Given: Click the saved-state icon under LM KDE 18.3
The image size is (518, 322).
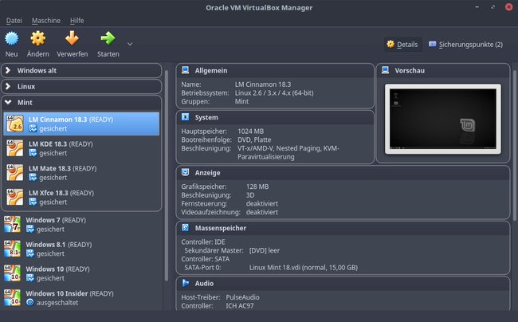Looking at the screenshot, I should coord(33,153).
